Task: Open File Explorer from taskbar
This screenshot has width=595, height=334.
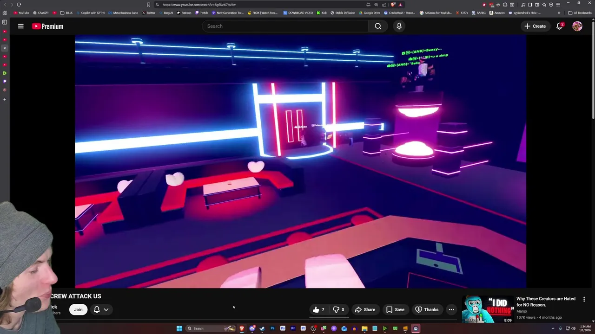Action: coord(364,328)
